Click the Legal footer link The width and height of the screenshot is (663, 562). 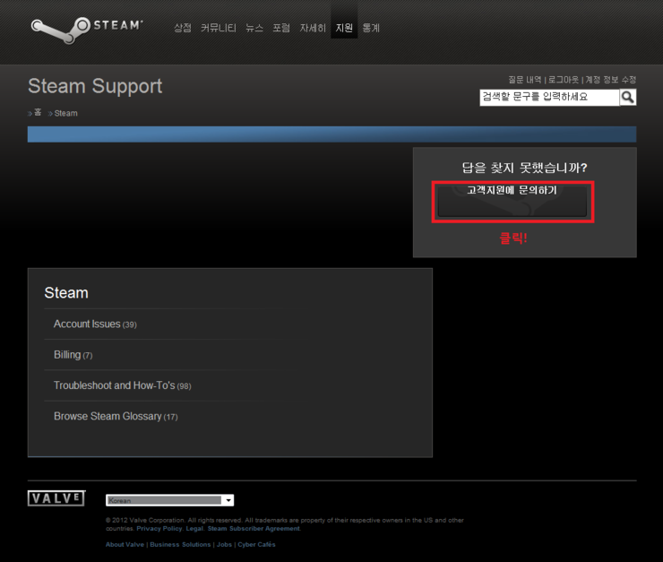click(x=195, y=529)
